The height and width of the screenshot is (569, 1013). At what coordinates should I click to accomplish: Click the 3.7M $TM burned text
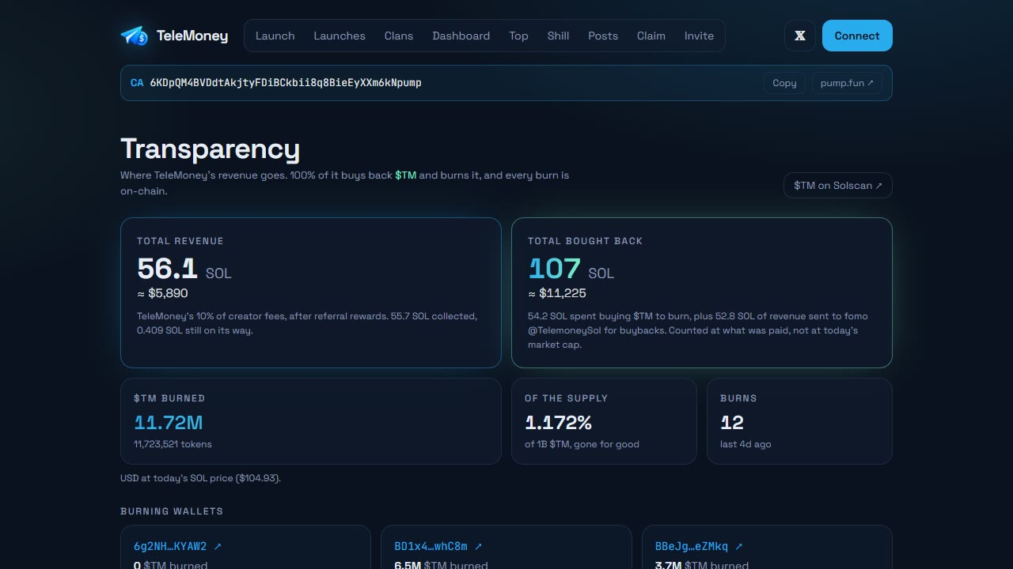click(702, 565)
